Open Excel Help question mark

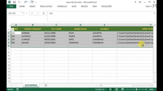click(x=135, y=2)
